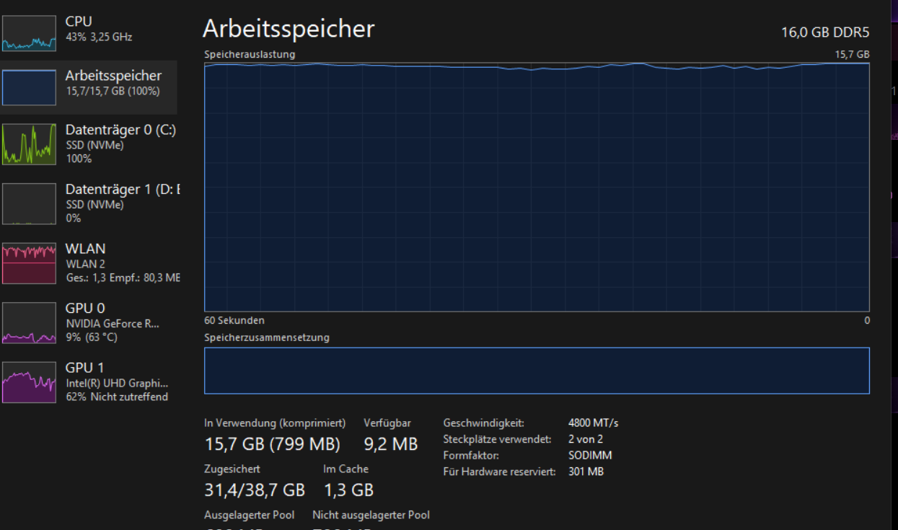Click the Datenträger 1 (D:) graph thumbnail
This screenshot has width=898, height=530.
tap(29, 203)
